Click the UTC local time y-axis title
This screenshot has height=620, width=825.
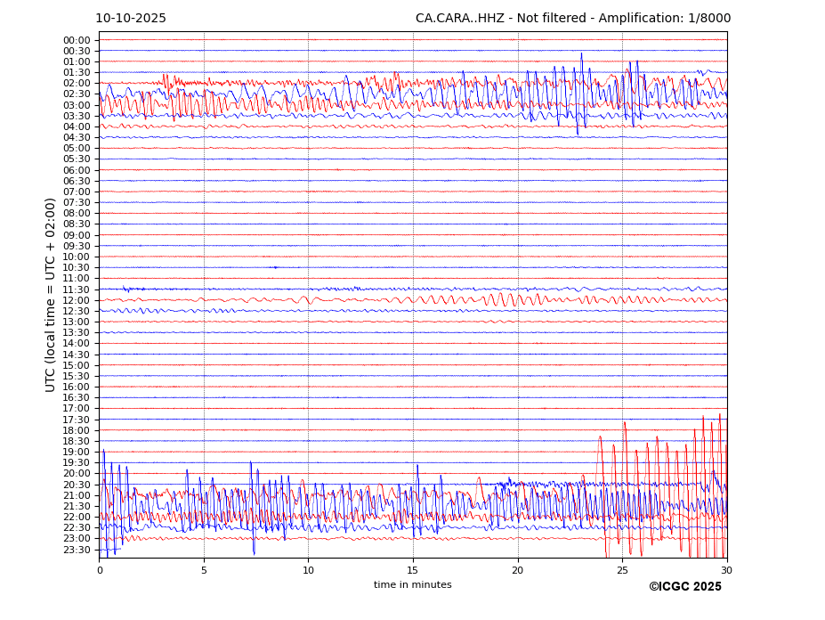pos(51,295)
